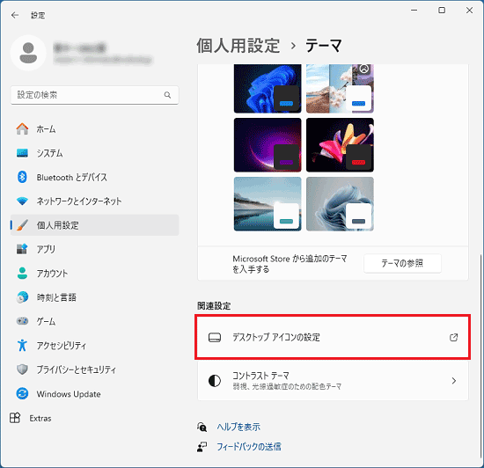Image resolution: width=484 pixels, height=468 pixels.
Task: Click the アカウント person icon
Action: (x=22, y=273)
